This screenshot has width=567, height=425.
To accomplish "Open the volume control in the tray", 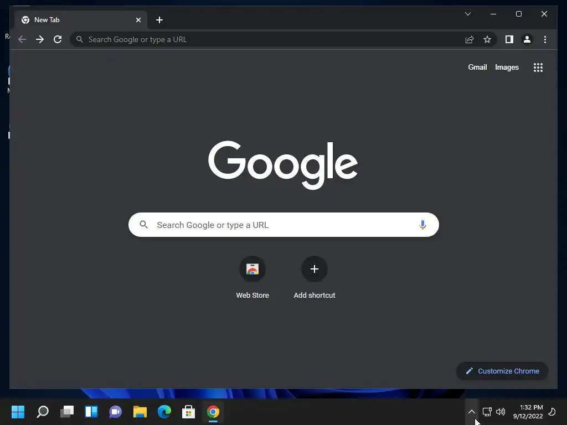I will [x=501, y=412].
